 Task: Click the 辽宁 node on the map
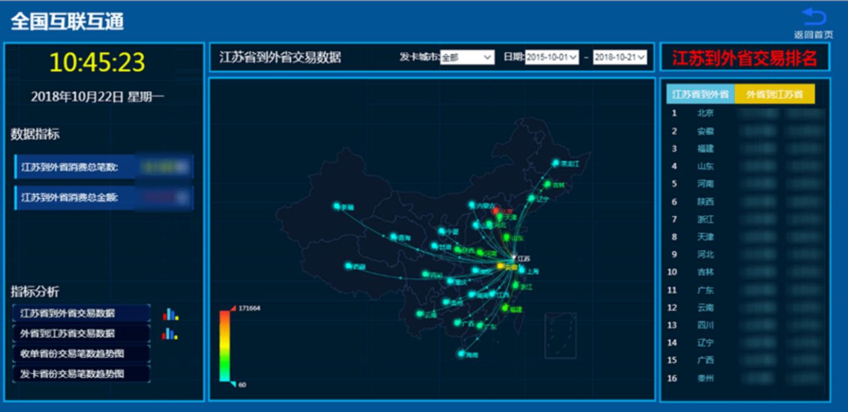pos(532,198)
